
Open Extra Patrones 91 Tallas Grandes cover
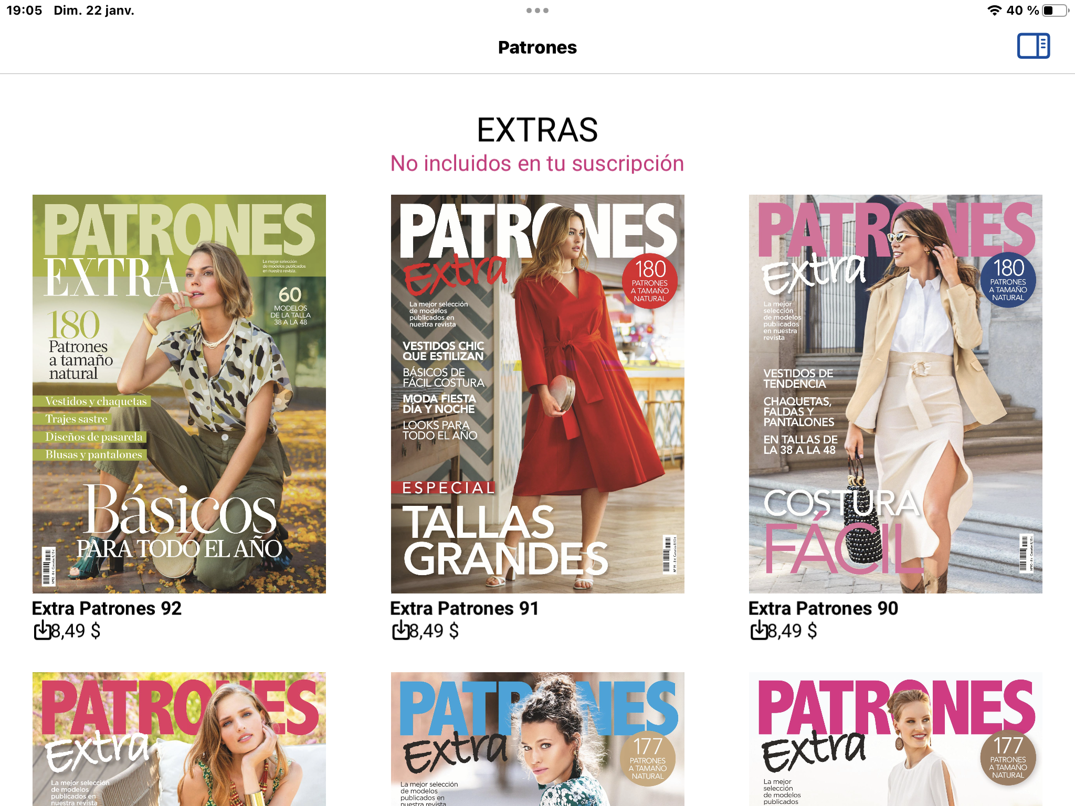point(537,394)
